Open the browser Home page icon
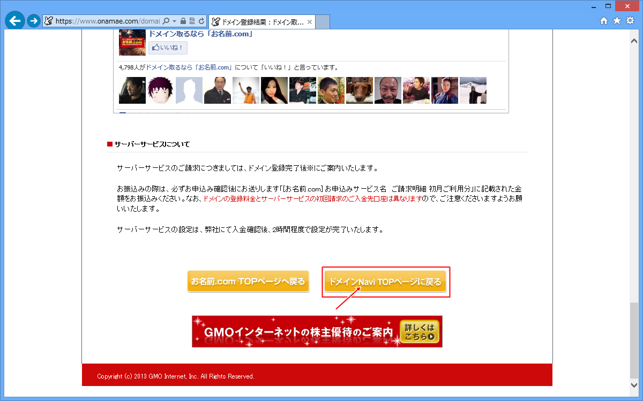Image resolution: width=643 pixels, height=401 pixels. tap(604, 21)
